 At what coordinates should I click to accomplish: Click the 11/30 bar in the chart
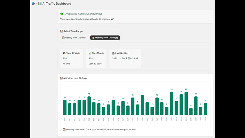pos(65,107)
